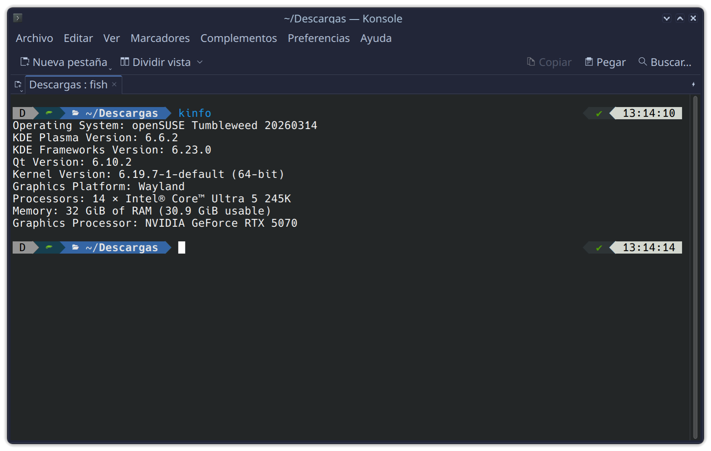Click the lightning icon at tab bar right

click(693, 85)
